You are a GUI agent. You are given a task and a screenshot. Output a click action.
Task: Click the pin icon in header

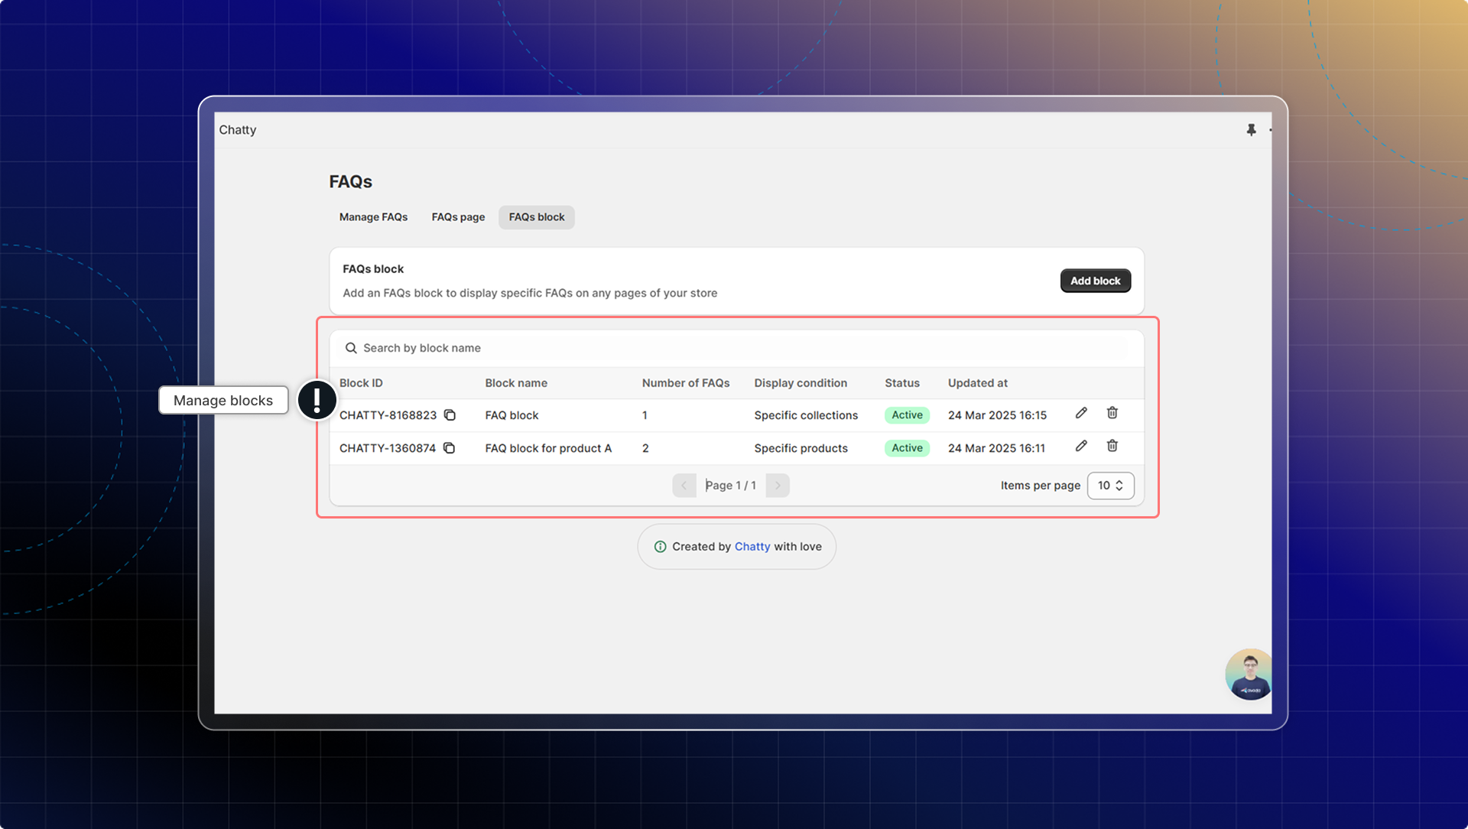click(1251, 130)
